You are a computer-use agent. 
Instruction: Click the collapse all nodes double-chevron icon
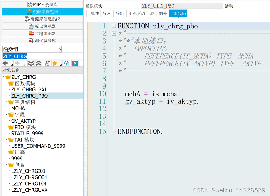(x=38, y=63)
